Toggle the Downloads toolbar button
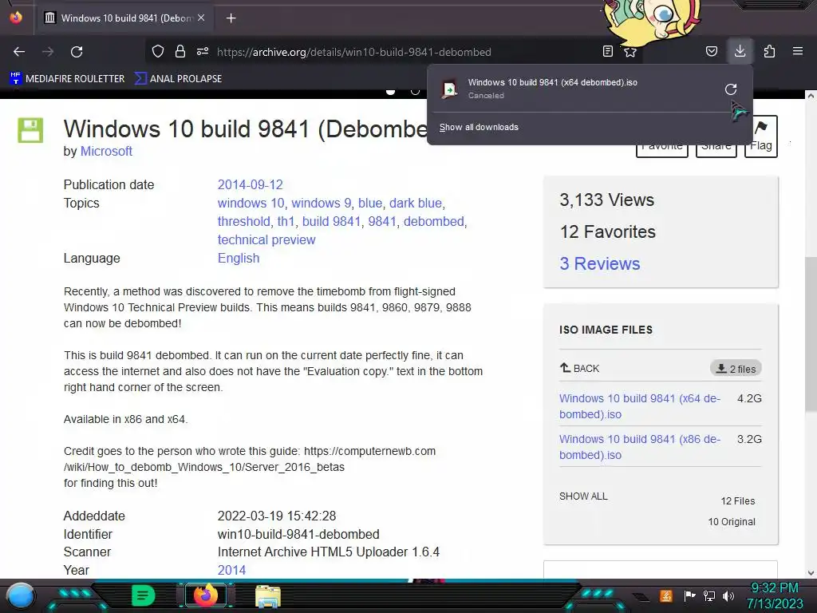Screen dimensions: 817x613 [740, 51]
